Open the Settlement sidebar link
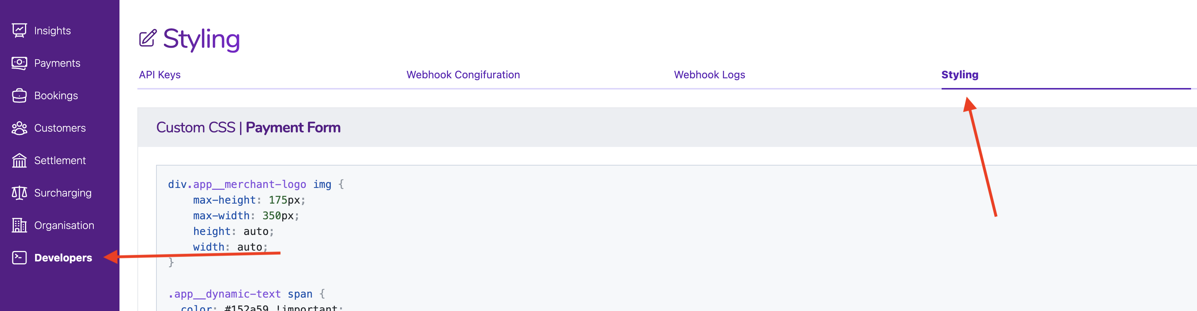Viewport: 1197px width, 311px height. coord(60,161)
